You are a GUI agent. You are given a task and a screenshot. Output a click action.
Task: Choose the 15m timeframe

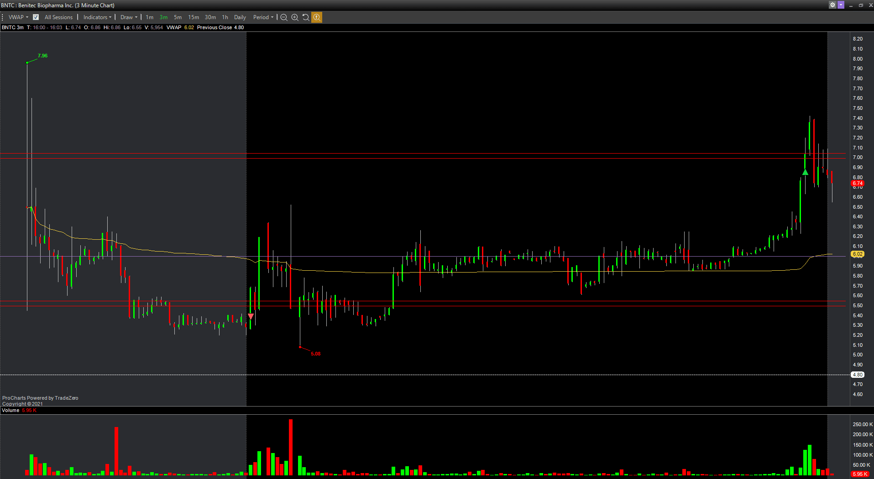click(x=194, y=17)
